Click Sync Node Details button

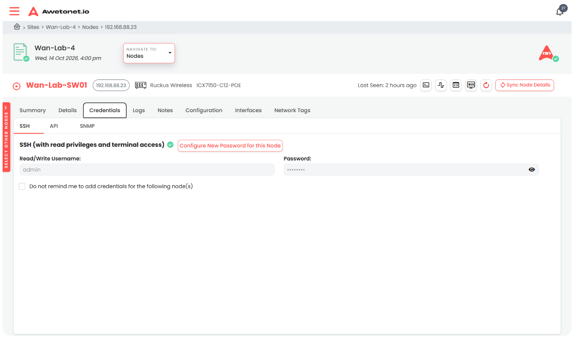click(525, 85)
